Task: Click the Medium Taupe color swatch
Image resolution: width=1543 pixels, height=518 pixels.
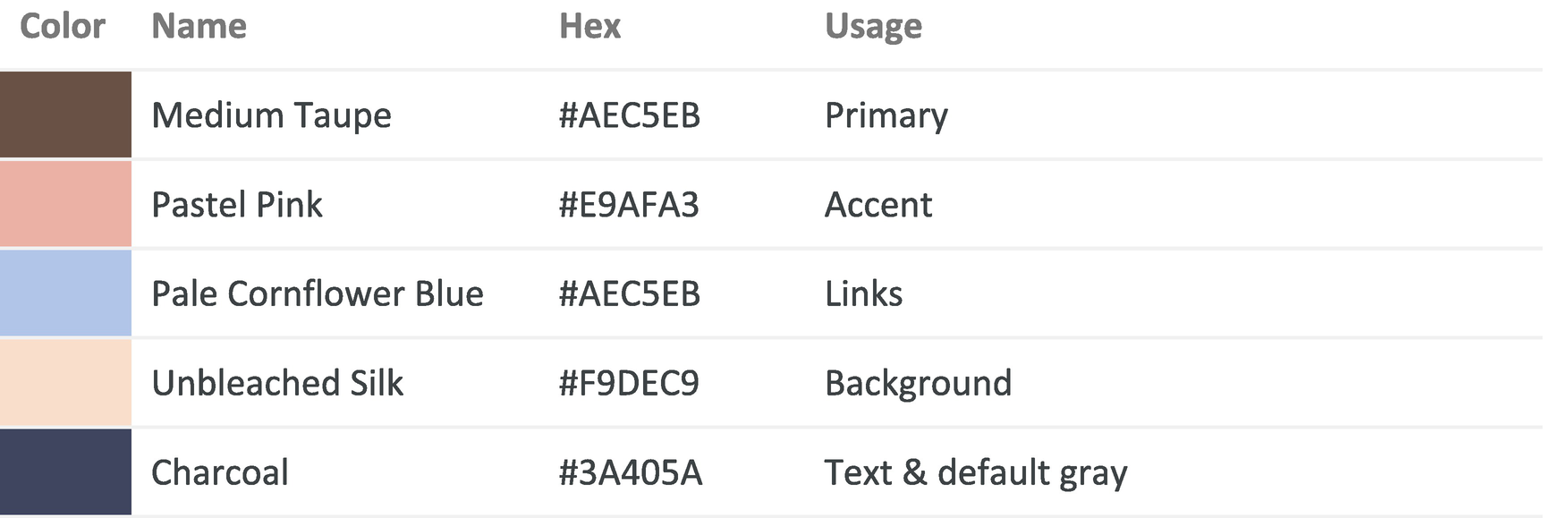Action: [65, 115]
